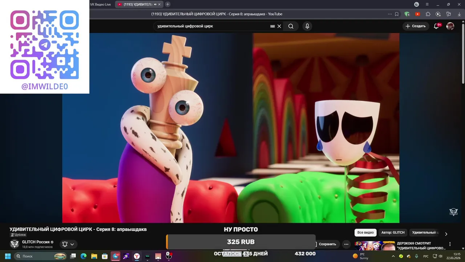
Task: Click the system tray microphone icon
Action: (x=416, y=256)
